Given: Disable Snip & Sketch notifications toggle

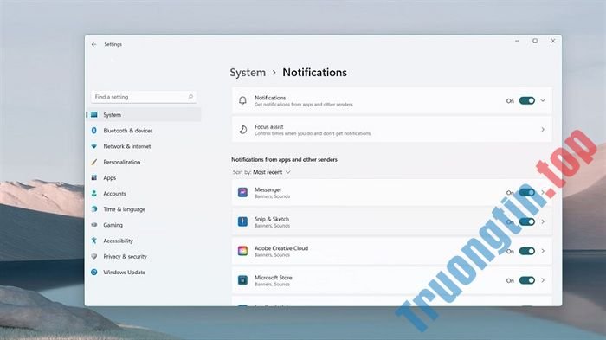Looking at the screenshot, I should tap(526, 221).
